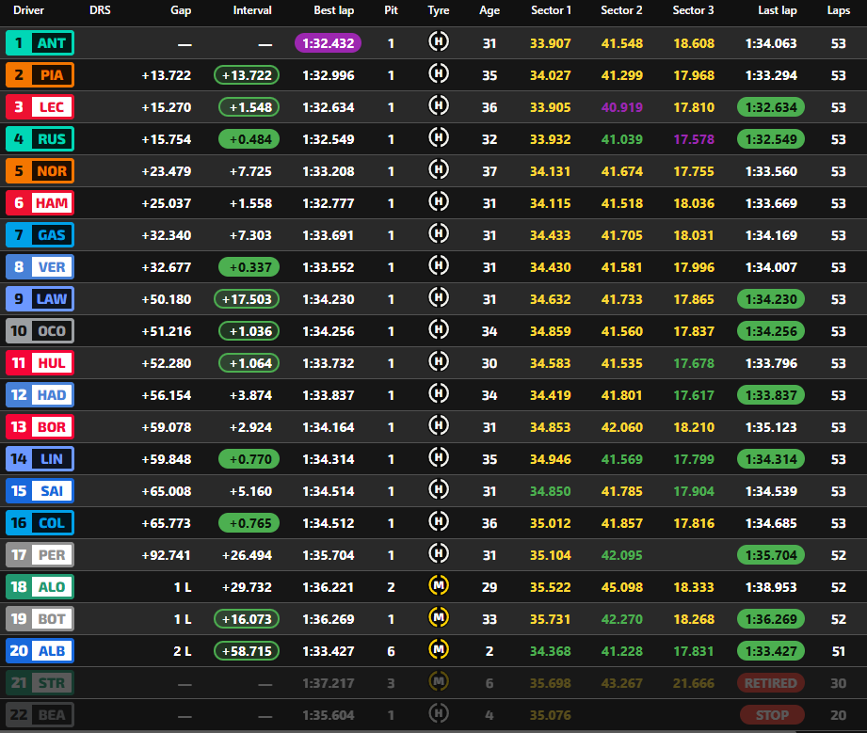Click the hard tyre icon in LEC's row
Image resolution: width=867 pixels, height=733 pixels.
439,105
